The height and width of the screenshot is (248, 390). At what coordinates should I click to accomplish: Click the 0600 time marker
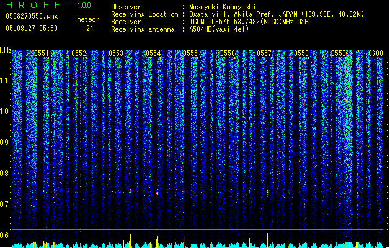pyautogui.click(x=376, y=53)
